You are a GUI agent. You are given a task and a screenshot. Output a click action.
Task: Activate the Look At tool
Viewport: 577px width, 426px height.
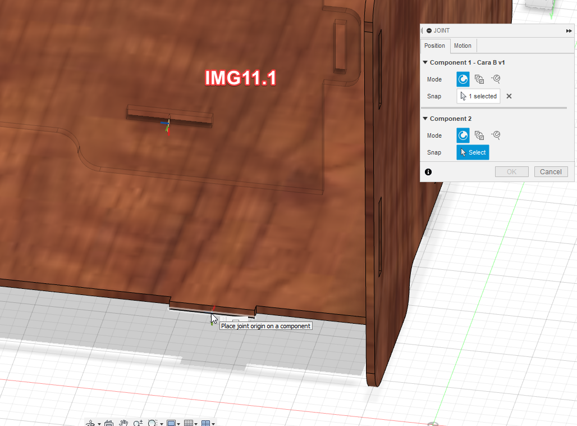coord(109,423)
